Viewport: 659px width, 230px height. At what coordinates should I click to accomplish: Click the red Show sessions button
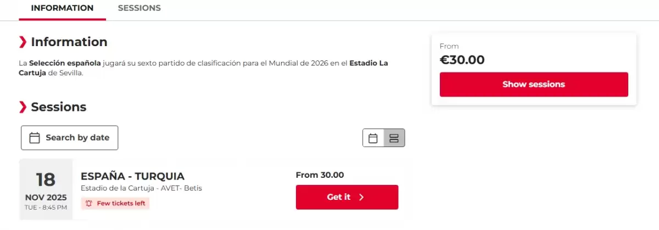pos(533,85)
